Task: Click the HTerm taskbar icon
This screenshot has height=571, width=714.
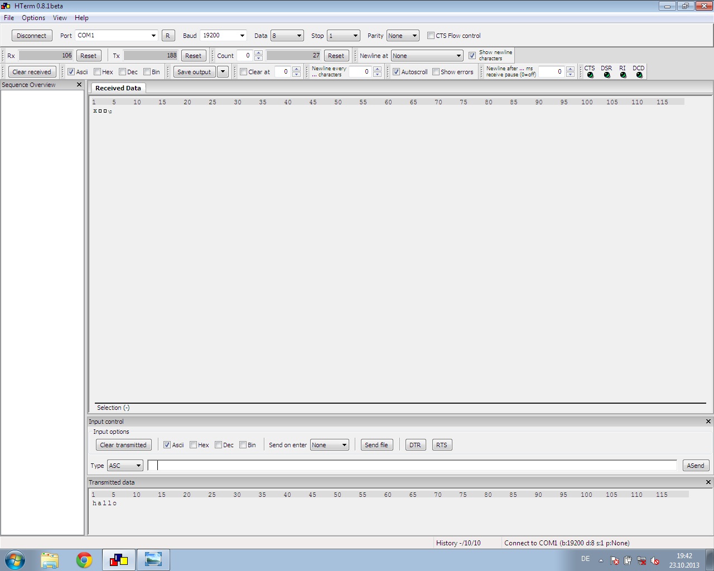Action: [119, 560]
